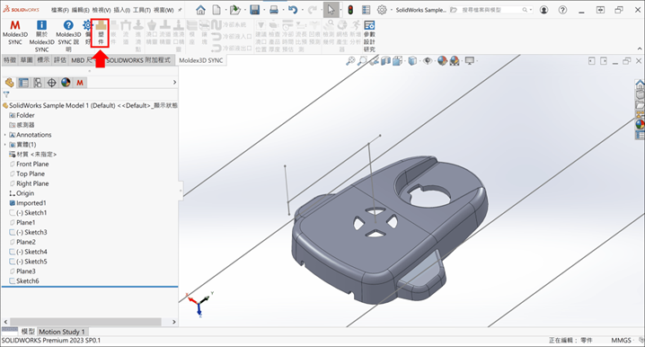The width and height of the screenshot is (645, 347).
Task: Open the 插入(I) Insert menu
Action: 121,10
